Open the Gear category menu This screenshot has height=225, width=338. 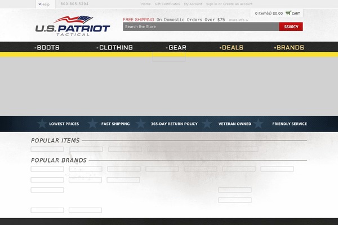[176, 48]
